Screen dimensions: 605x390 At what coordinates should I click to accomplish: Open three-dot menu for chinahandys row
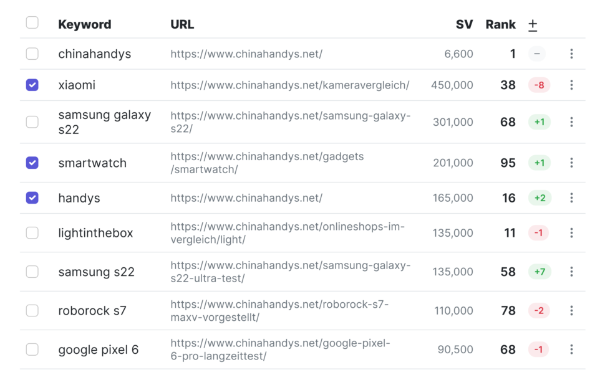coord(571,54)
